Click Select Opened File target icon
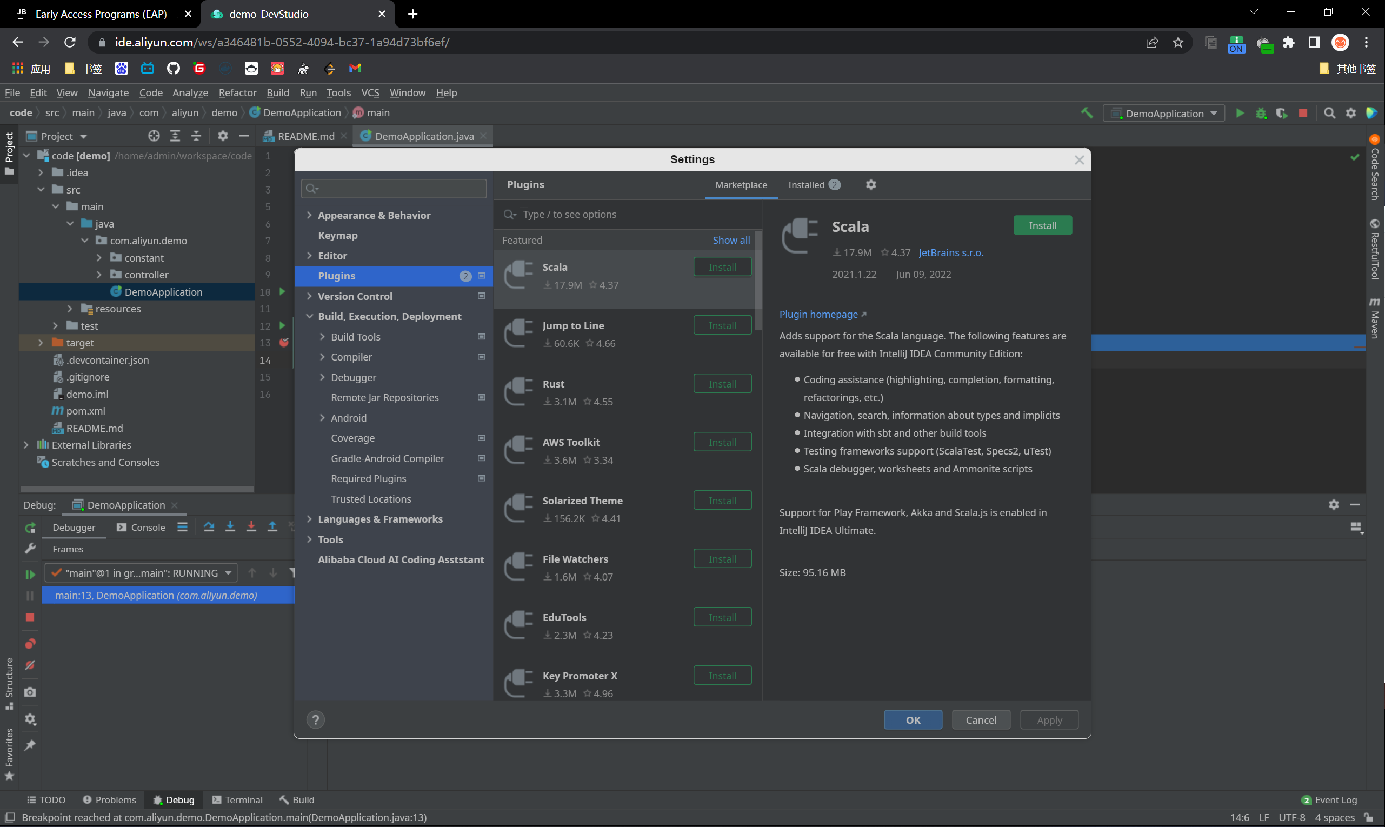This screenshot has height=827, width=1385. pos(154,136)
